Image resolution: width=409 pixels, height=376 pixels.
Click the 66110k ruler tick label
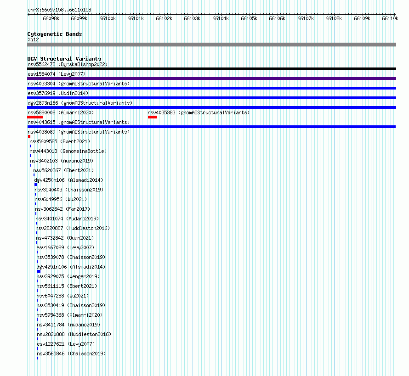tap(390, 18)
